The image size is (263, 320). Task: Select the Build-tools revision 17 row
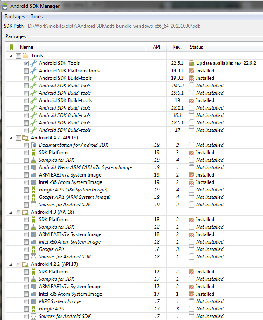click(x=134, y=130)
